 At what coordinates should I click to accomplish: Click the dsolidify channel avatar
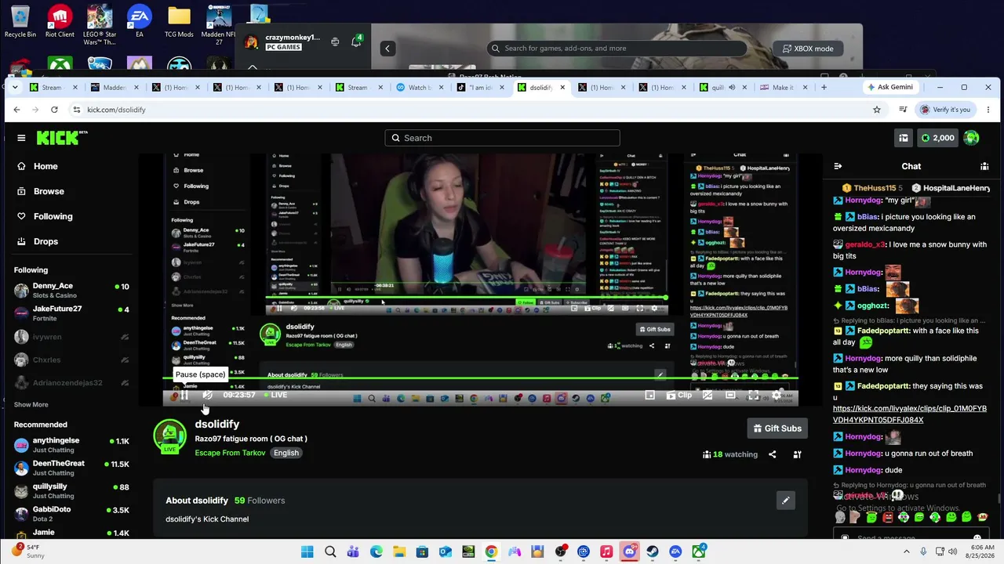pos(169,436)
